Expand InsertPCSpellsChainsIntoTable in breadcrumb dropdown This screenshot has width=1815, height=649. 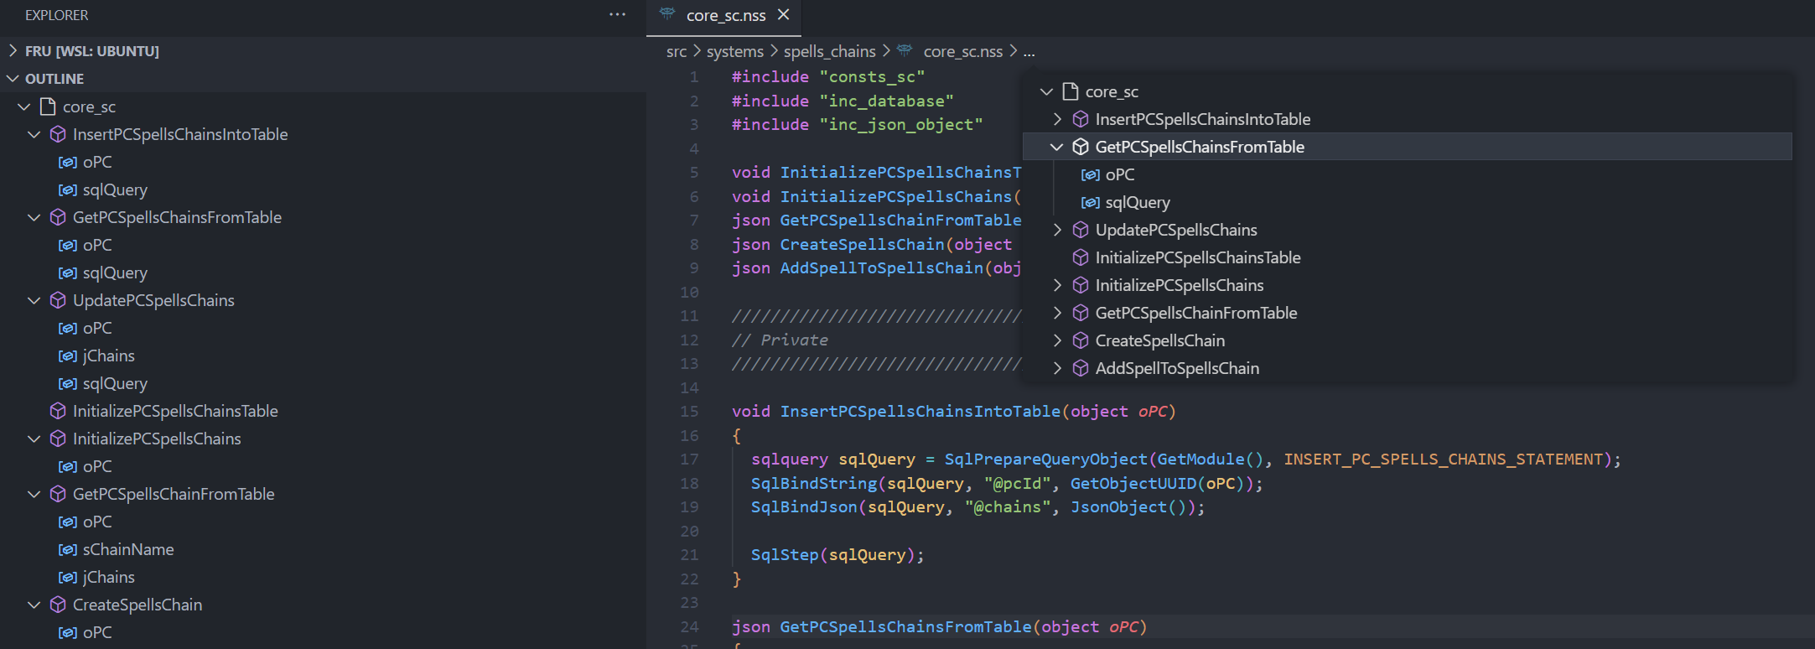coord(1057,119)
